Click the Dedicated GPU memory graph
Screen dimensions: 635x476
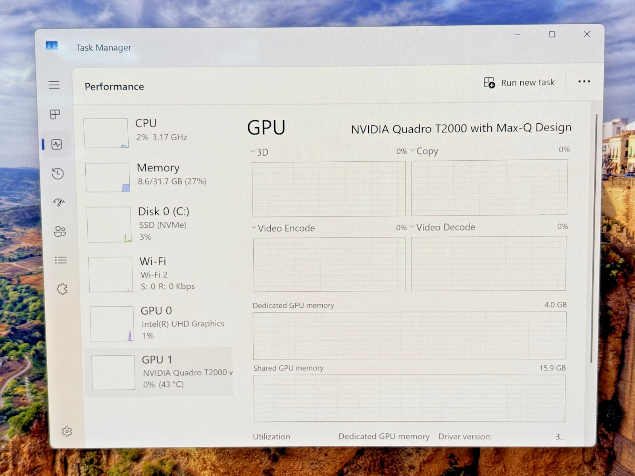point(410,336)
